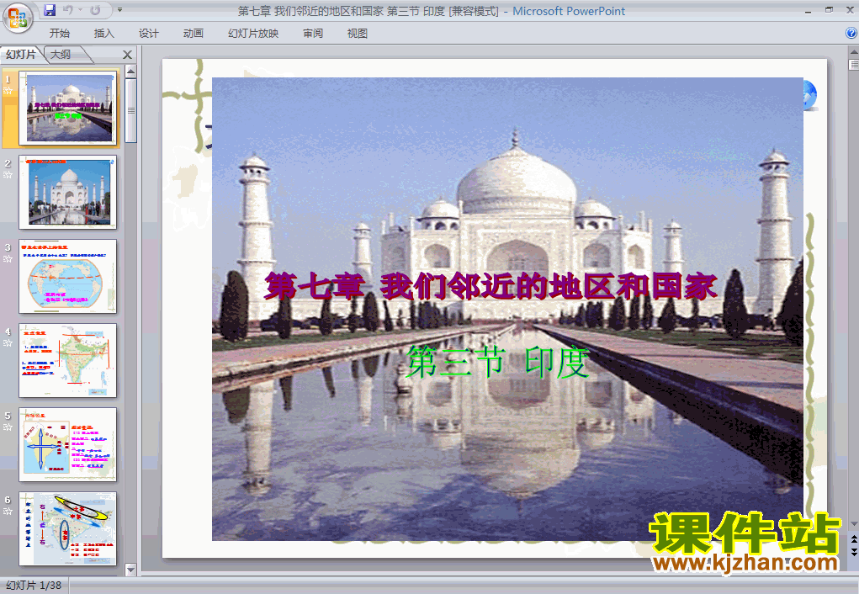Click animation star icon beside slide 6
Image resolution: width=859 pixels, height=594 pixels.
(8, 512)
